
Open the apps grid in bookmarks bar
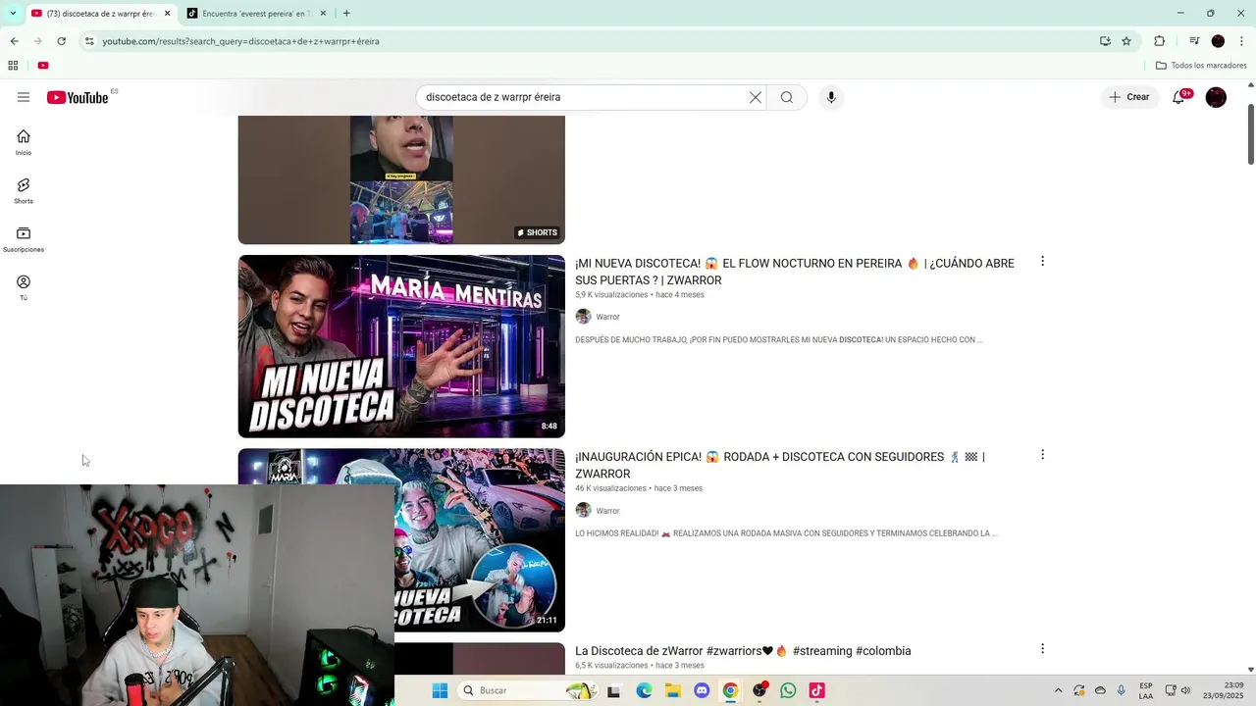point(13,66)
